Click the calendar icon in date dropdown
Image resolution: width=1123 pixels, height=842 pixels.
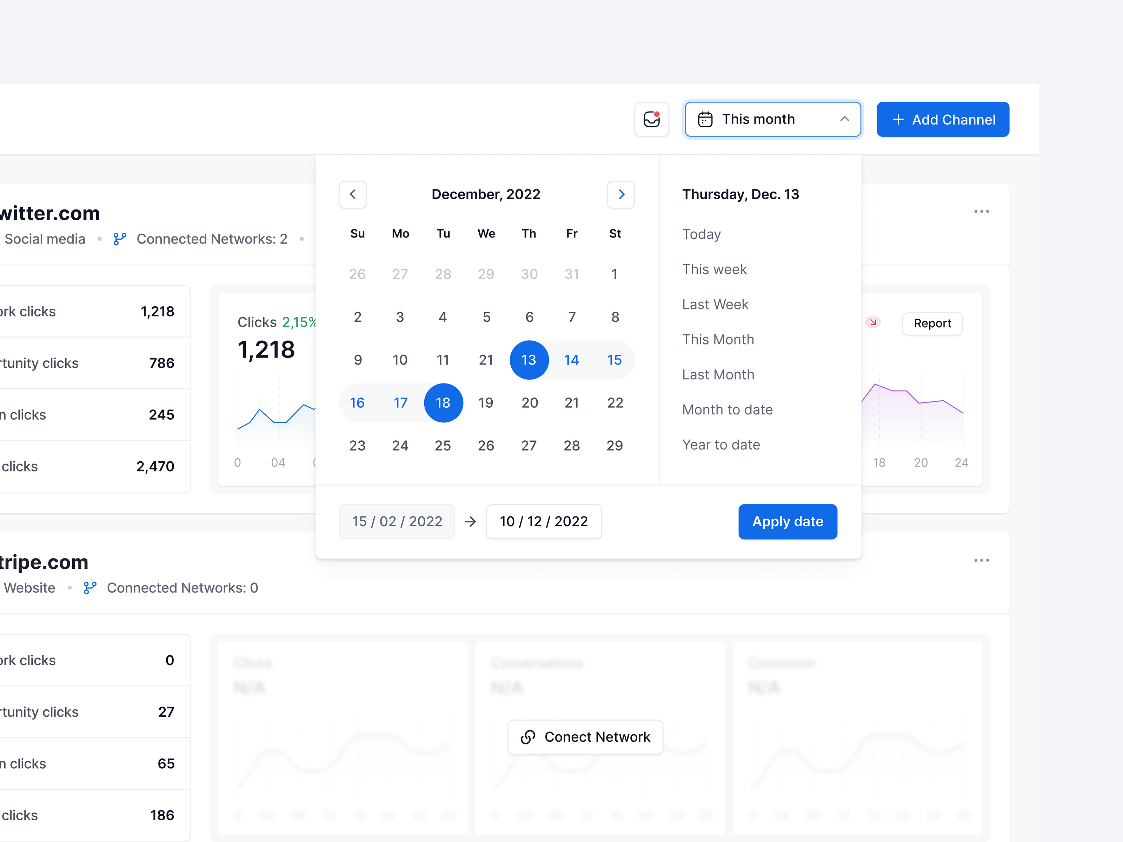(705, 119)
